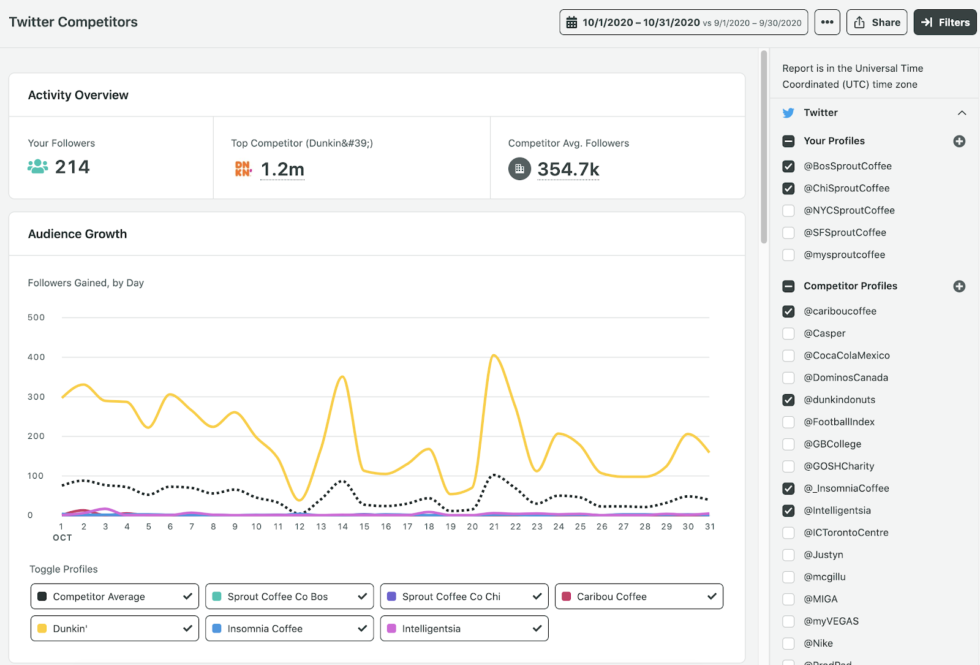Image resolution: width=980 pixels, height=665 pixels.
Task: Uncheck the @BosSproutCoffee profile
Action: [x=788, y=167]
